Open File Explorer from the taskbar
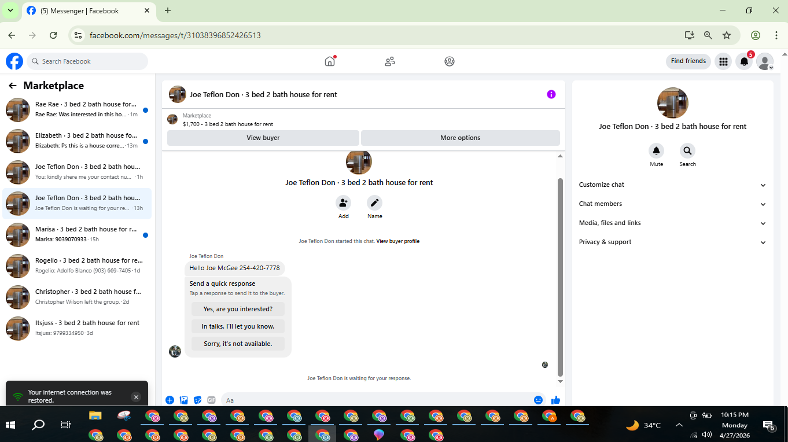 click(x=95, y=415)
